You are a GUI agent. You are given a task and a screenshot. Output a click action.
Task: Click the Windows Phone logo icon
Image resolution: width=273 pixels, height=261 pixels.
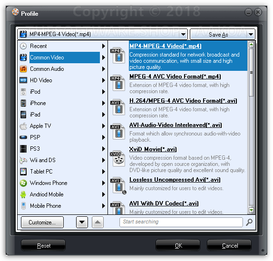tap(23, 183)
